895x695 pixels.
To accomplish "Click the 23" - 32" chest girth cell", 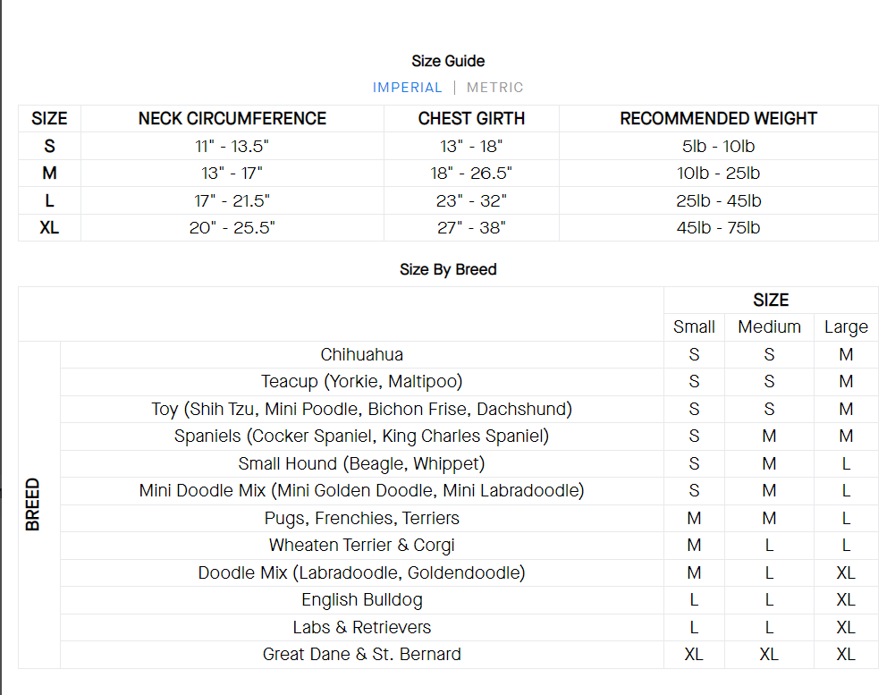I will click(471, 201).
